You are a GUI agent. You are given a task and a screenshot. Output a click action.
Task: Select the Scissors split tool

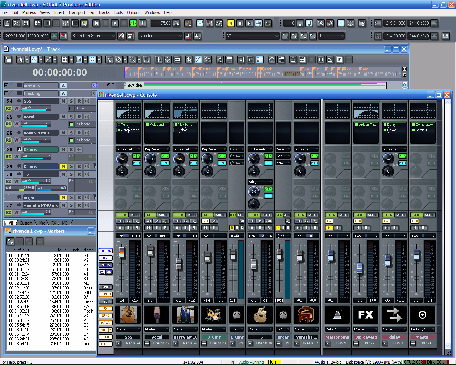point(109,60)
